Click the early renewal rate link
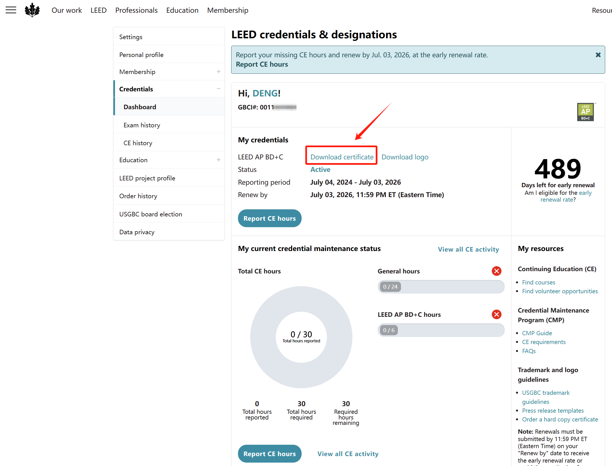The height and width of the screenshot is (466, 612). pos(566,196)
